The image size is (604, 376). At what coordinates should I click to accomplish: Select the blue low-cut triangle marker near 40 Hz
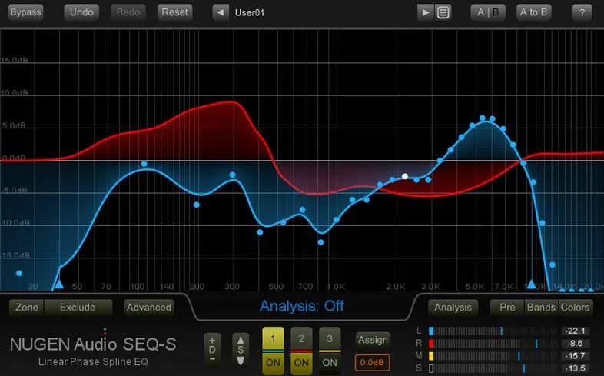click(x=58, y=284)
